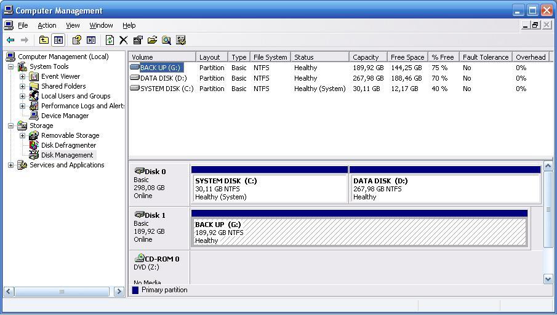Screen dimensions: 557x315
Task: Click the 144,25 GB free space cell
Action: [406, 68]
